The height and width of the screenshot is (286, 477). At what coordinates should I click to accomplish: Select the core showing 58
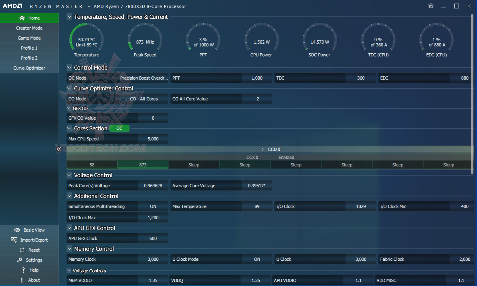pos(92,165)
